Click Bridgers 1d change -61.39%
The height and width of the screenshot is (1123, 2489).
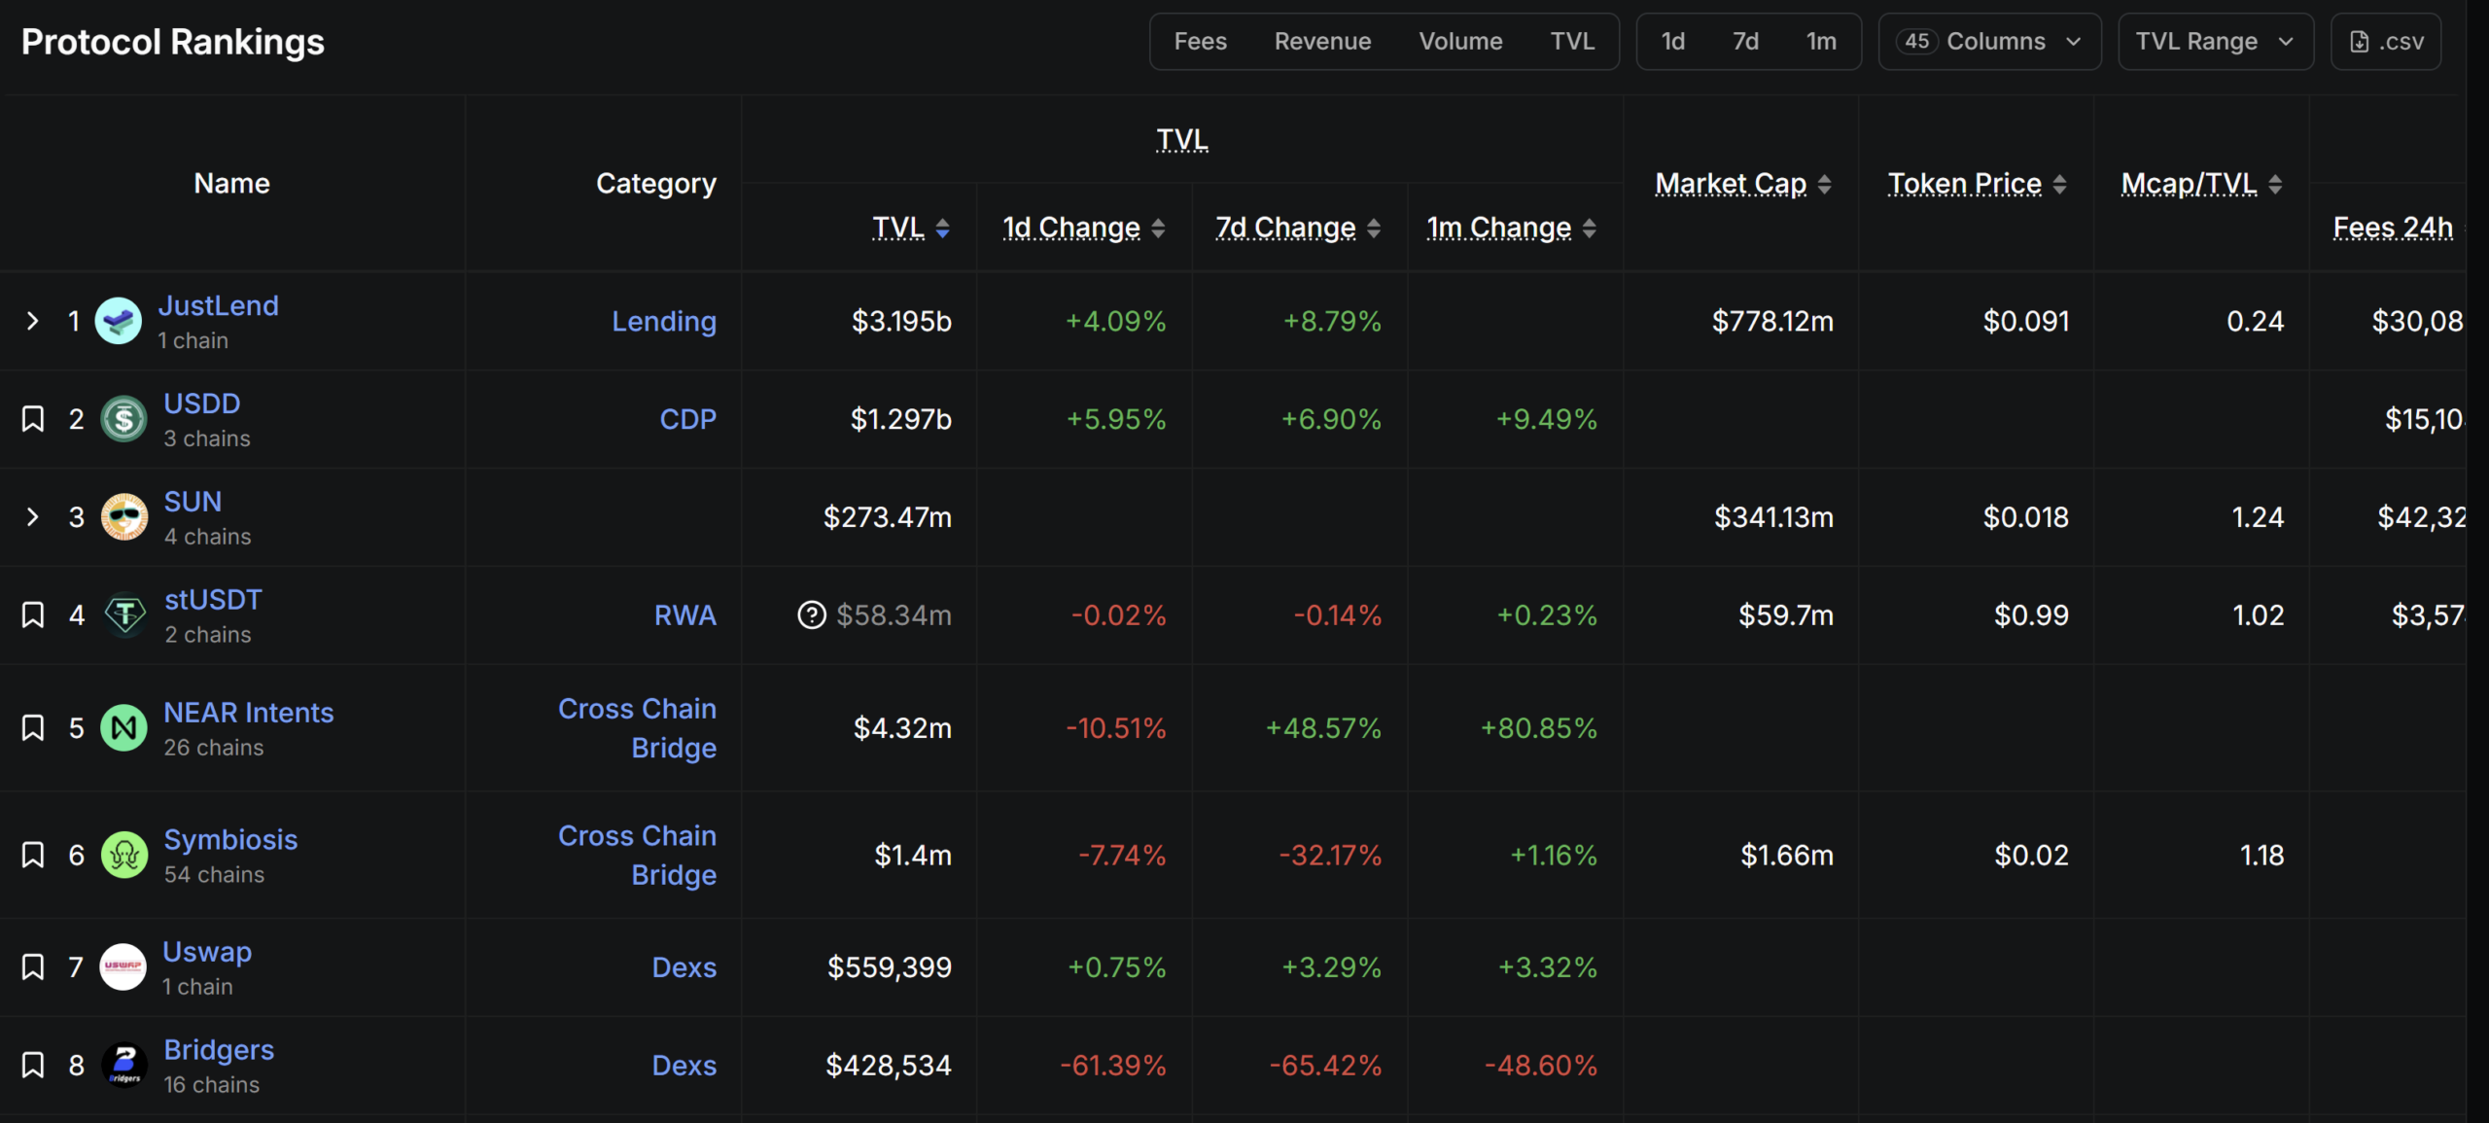click(1113, 1066)
